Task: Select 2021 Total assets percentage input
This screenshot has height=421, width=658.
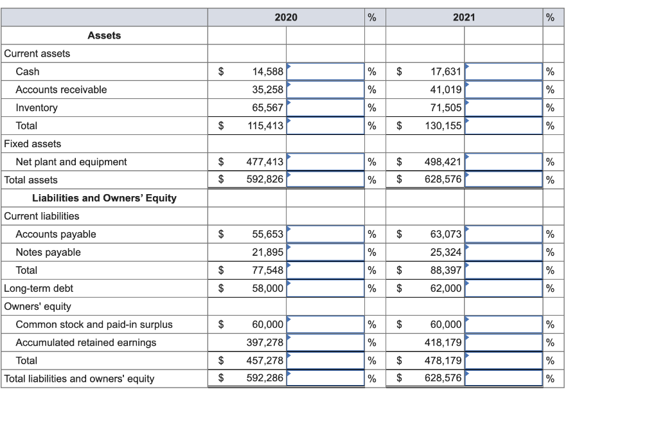Action: (504, 179)
